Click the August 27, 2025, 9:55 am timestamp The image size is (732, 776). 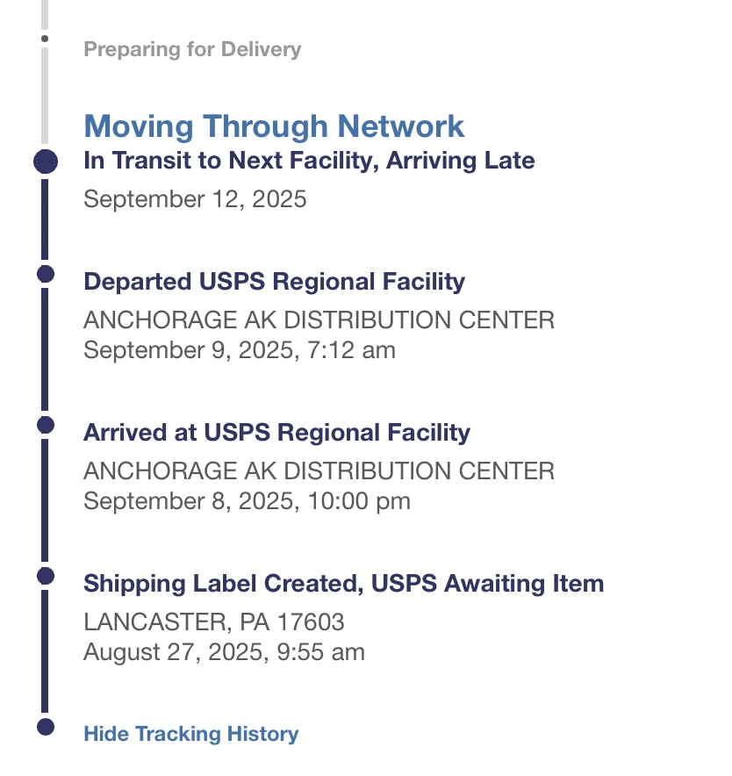click(x=224, y=652)
